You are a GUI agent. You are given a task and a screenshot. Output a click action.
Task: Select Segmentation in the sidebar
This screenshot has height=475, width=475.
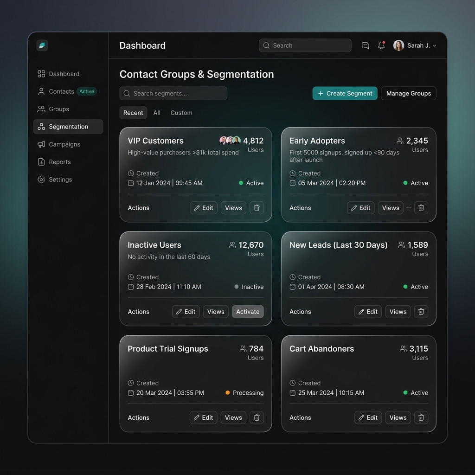[68, 127]
